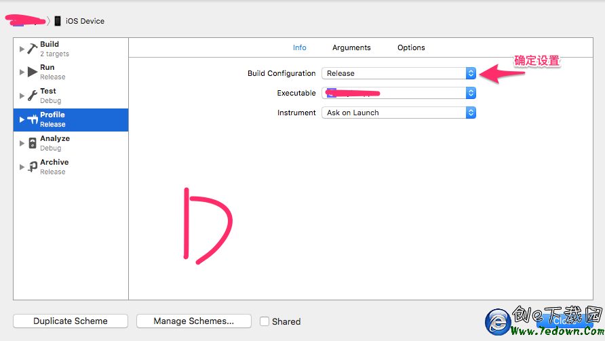Click the '2 targets' text under Build
Image resolution: width=605 pixels, height=341 pixels.
[x=54, y=54]
